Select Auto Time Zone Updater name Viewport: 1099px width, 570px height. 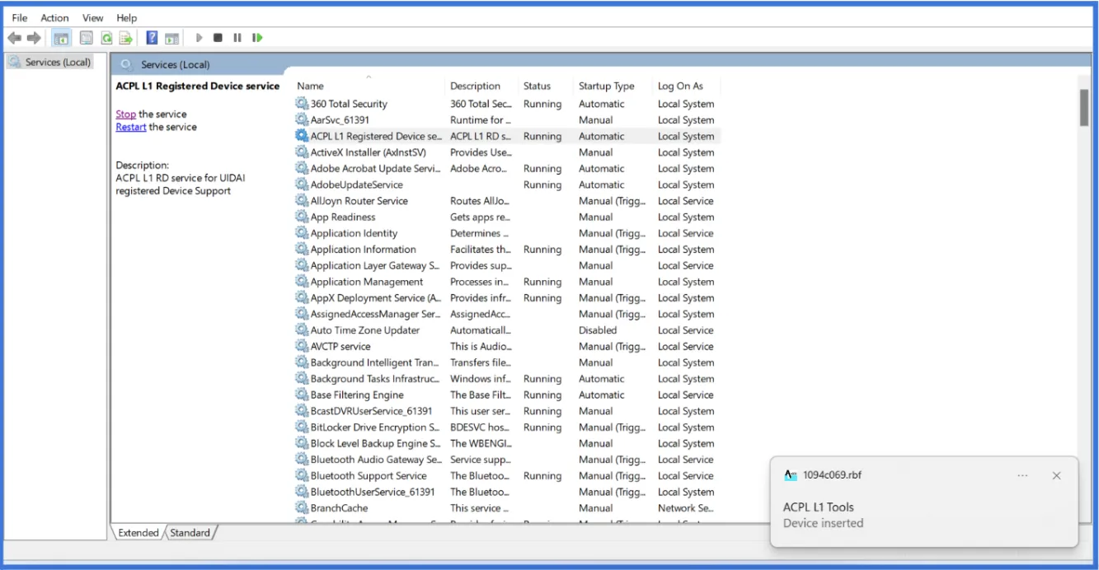[x=365, y=330]
